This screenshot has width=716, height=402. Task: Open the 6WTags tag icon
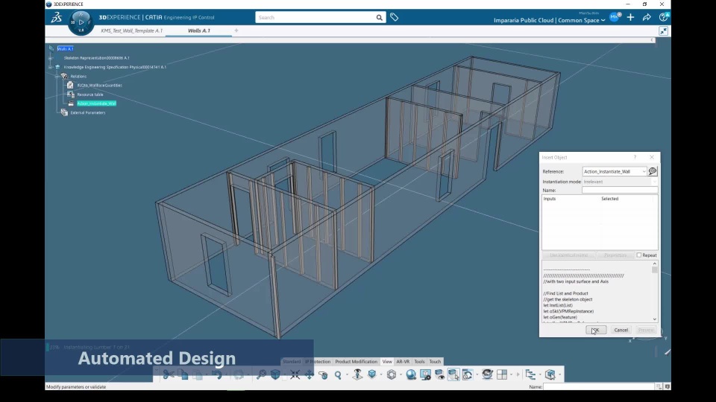pyautogui.click(x=394, y=17)
